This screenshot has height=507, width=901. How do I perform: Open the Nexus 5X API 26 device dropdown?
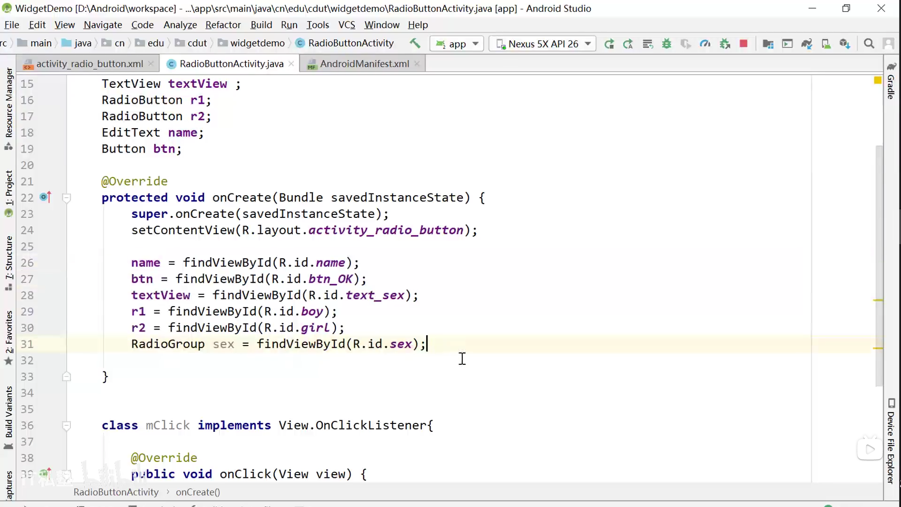coord(542,44)
